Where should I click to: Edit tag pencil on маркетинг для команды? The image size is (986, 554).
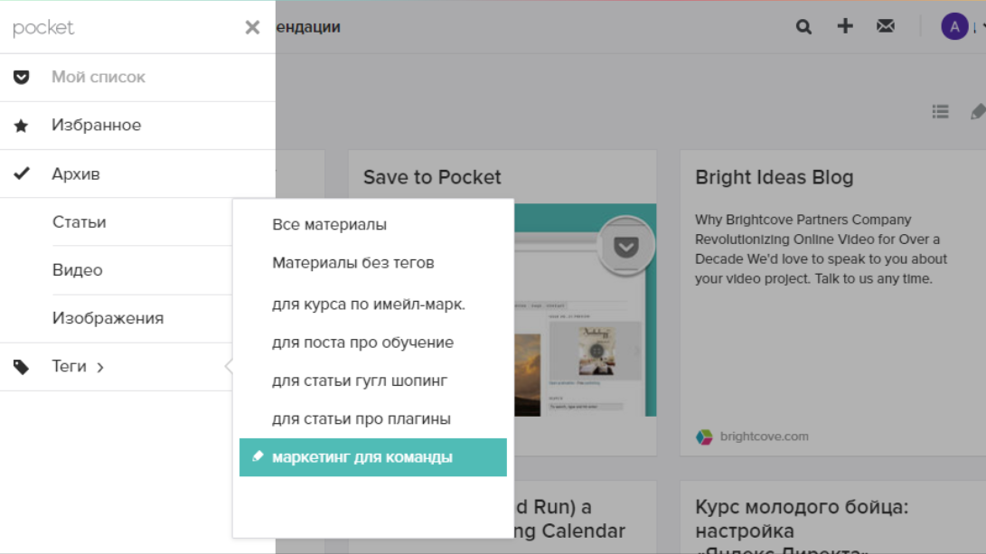click(258, 456)
